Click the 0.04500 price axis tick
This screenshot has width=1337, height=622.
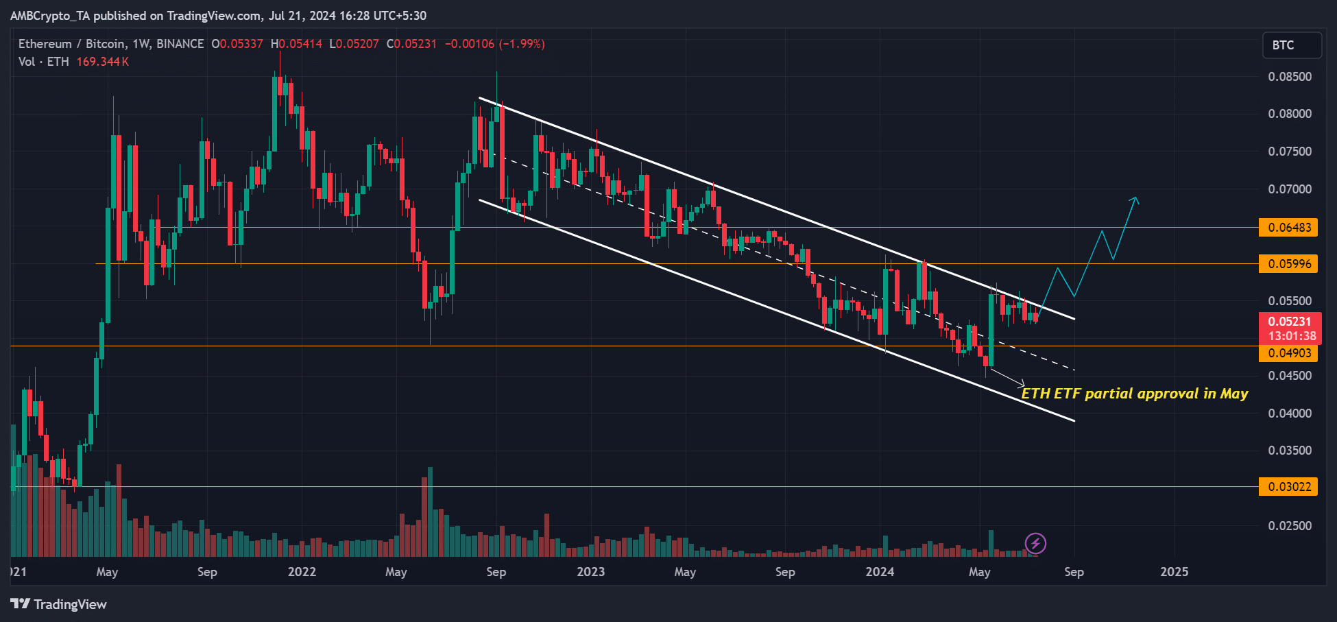pos(1290,376)
